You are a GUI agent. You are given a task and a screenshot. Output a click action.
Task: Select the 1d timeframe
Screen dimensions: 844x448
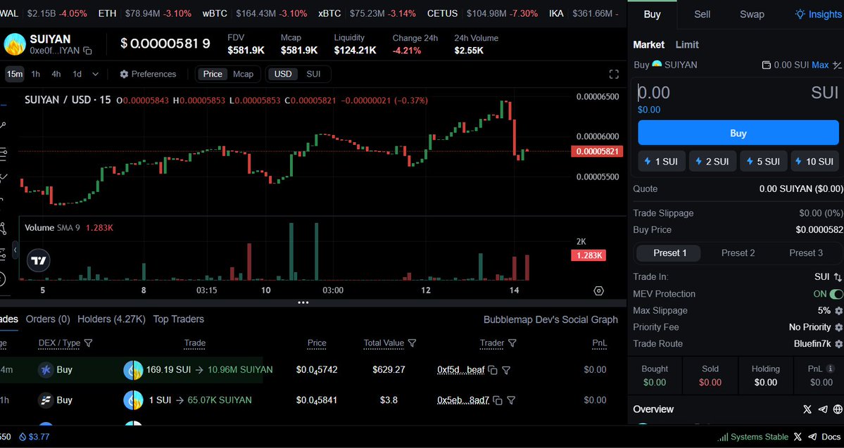tap(77, 75)
